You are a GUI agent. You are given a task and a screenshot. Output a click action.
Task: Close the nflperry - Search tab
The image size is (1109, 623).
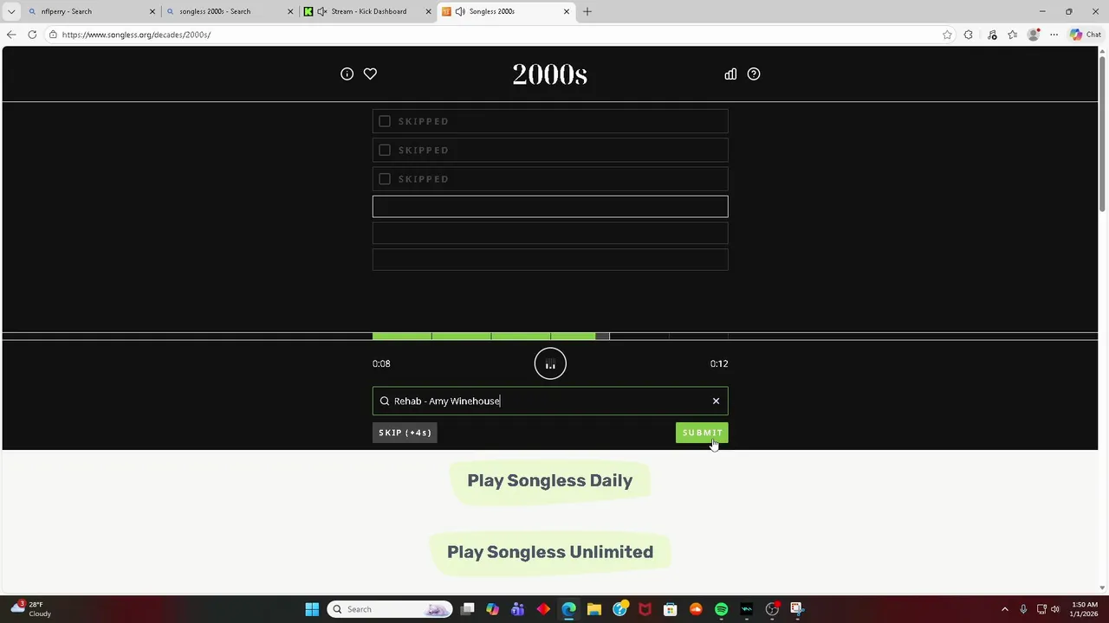coord(152,11)
